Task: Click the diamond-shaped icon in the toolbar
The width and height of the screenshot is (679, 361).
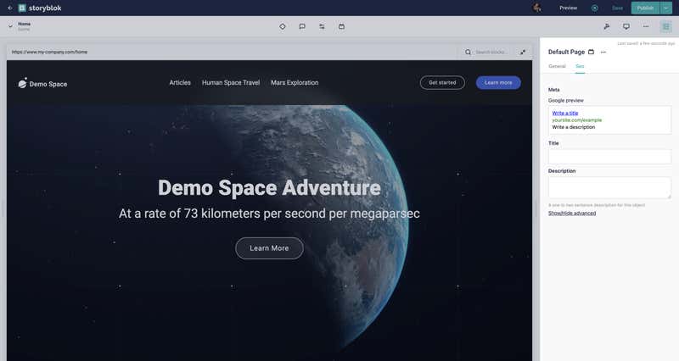Action: [x=283, y=26]
